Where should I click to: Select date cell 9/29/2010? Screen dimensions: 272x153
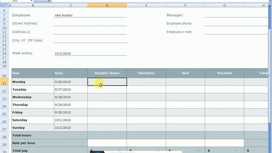[71, 105]
